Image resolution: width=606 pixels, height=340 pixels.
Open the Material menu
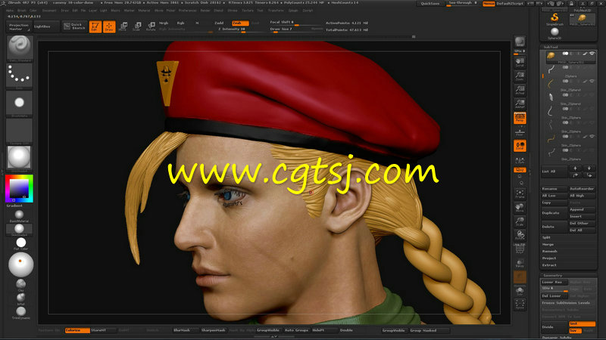click(x=144, y=11)
